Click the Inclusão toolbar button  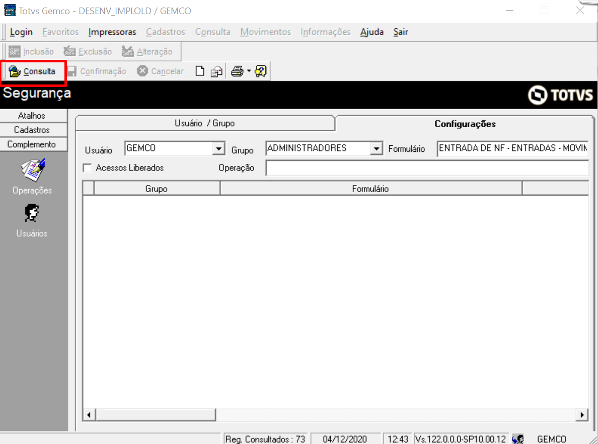tap(31, 51)
